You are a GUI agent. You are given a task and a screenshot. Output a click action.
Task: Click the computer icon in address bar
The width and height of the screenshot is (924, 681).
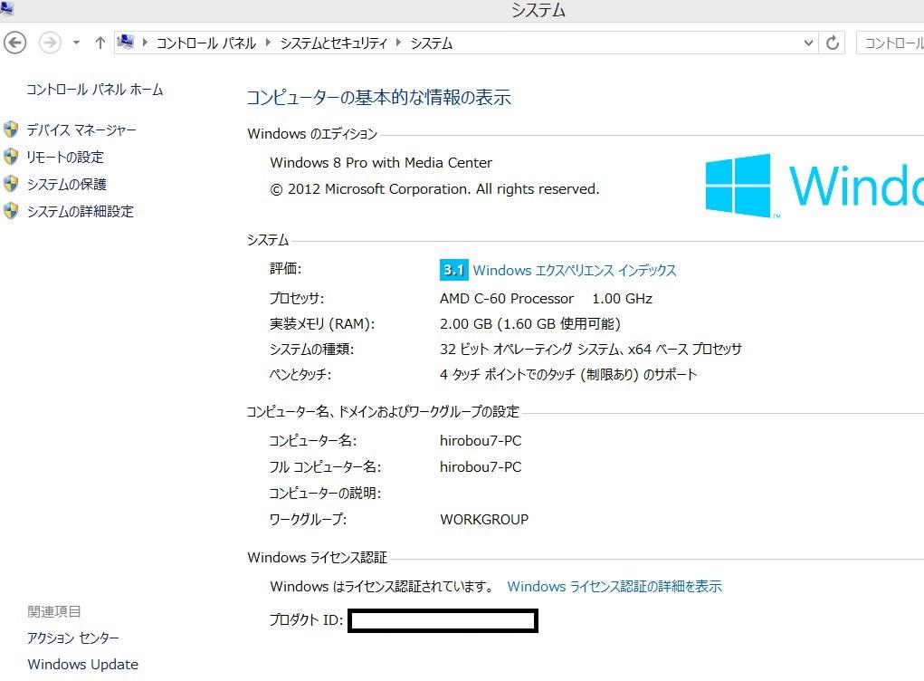(126, 42)
